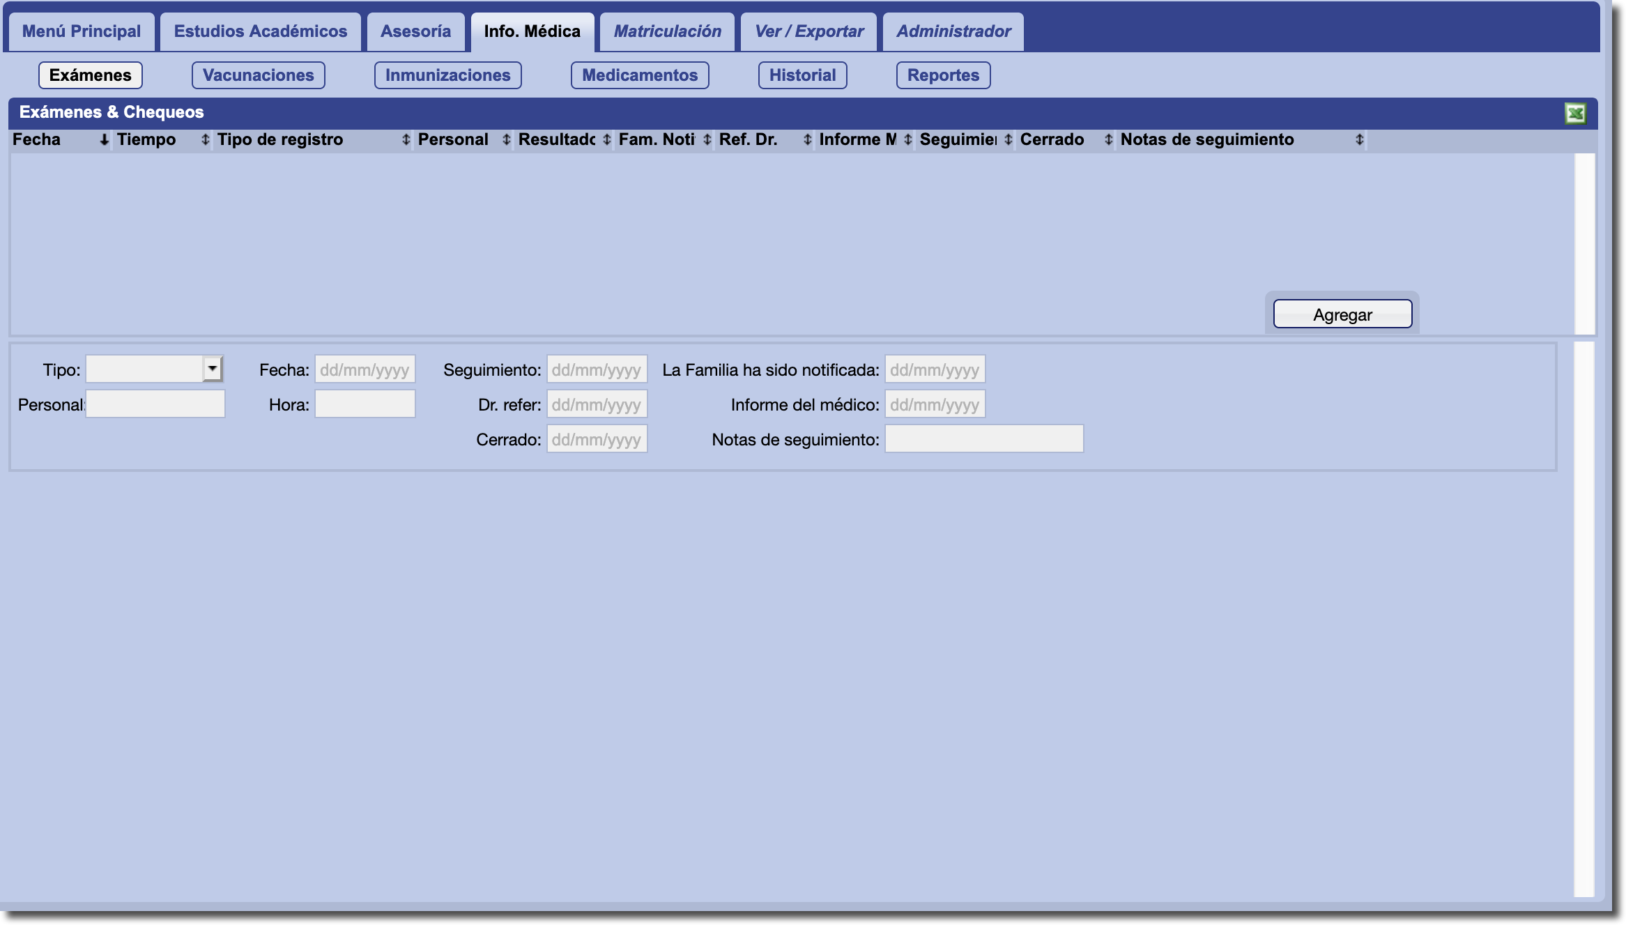Screen dimensions: 1626x925
Task: Focus the Notas de seguimiento text field
Action: click(x=983, y=439)
